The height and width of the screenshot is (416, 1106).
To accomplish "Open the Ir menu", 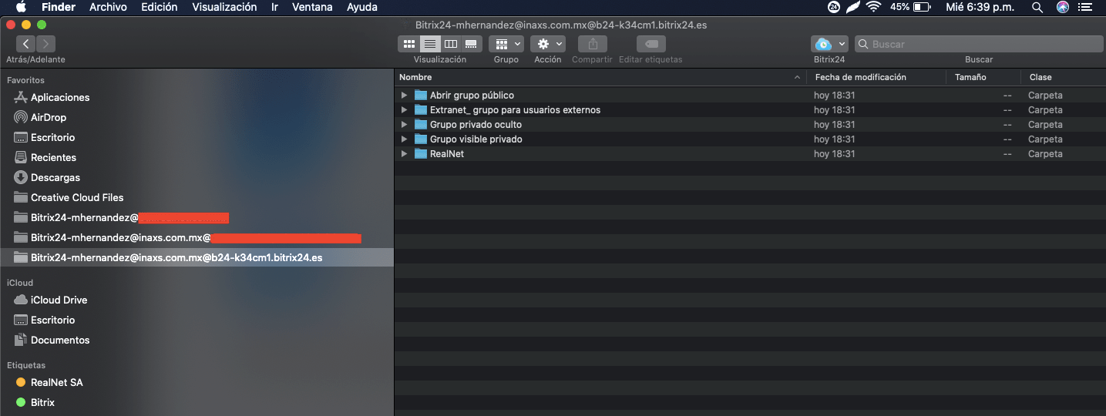I will point(275,7).
